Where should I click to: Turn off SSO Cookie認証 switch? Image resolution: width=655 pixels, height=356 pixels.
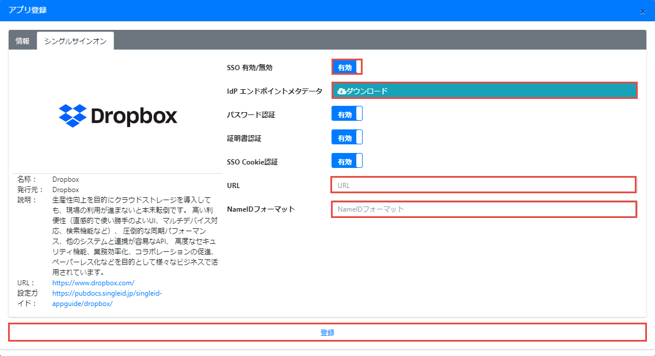[347, 162]
